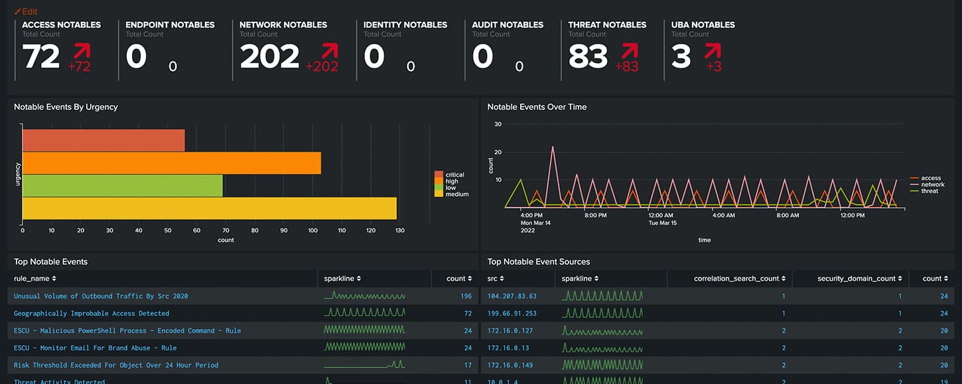962x384 pixels.
Task: Click the high urgency orange bar
Action: click(x=172, y=163)
